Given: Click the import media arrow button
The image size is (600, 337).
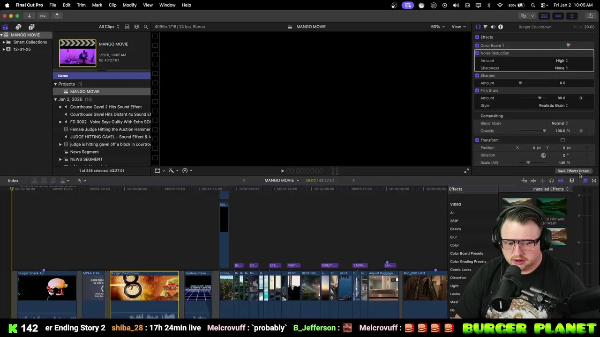Looking at the screenshot, I should pos(29,16).
